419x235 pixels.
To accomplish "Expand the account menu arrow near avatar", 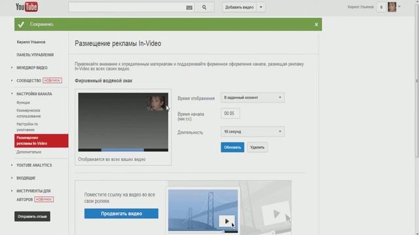I will 399,7.
